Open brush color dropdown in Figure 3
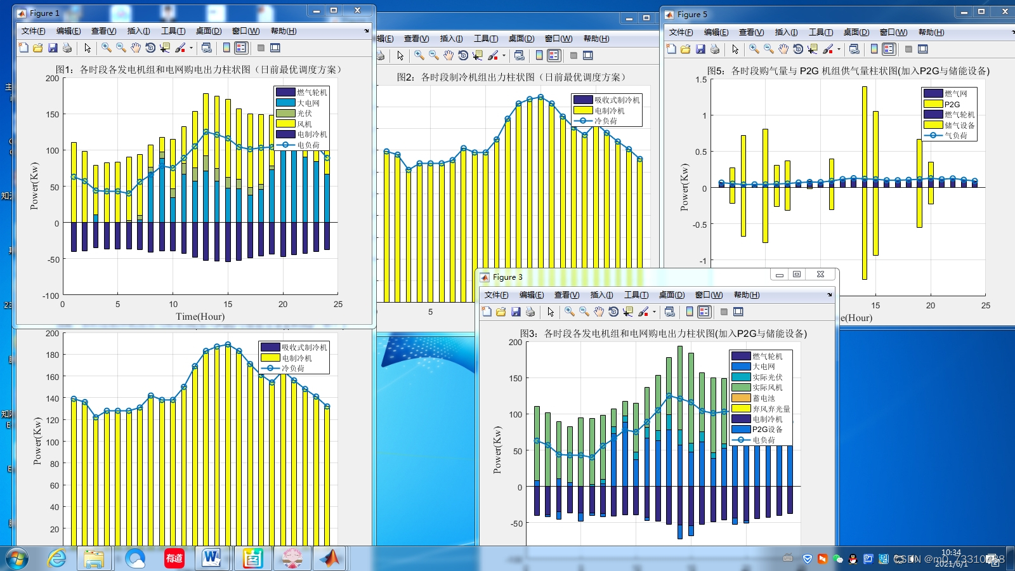 click(654, 312)
